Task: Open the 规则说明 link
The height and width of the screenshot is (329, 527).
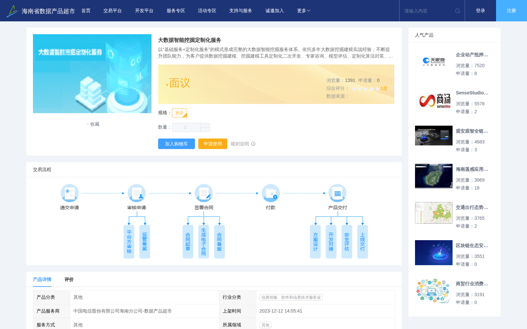Action: (x=240, y=144)
